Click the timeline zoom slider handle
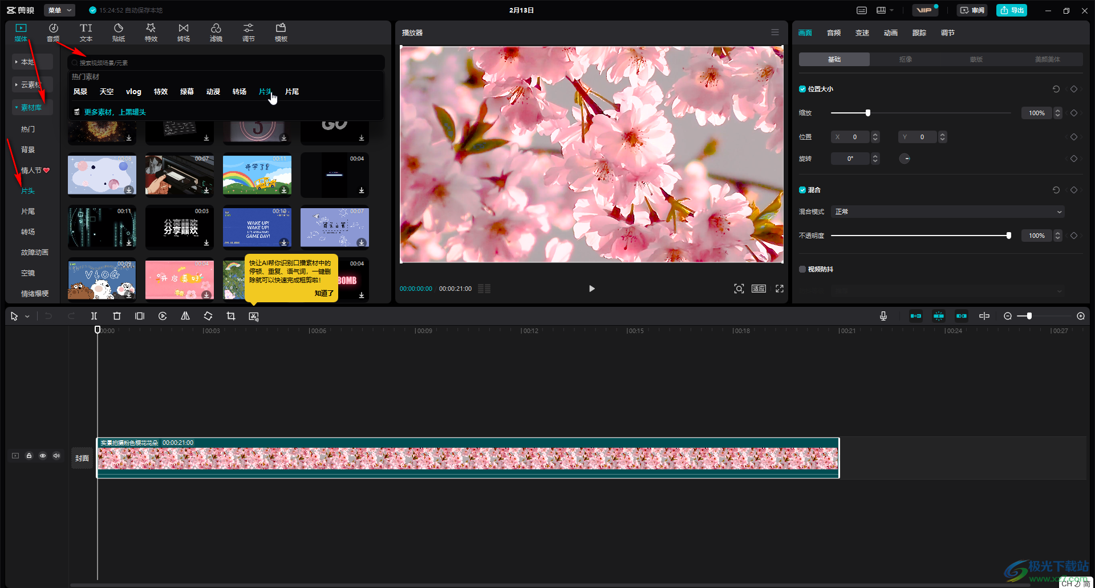1095x588 pixels. tap(1029, 316)
